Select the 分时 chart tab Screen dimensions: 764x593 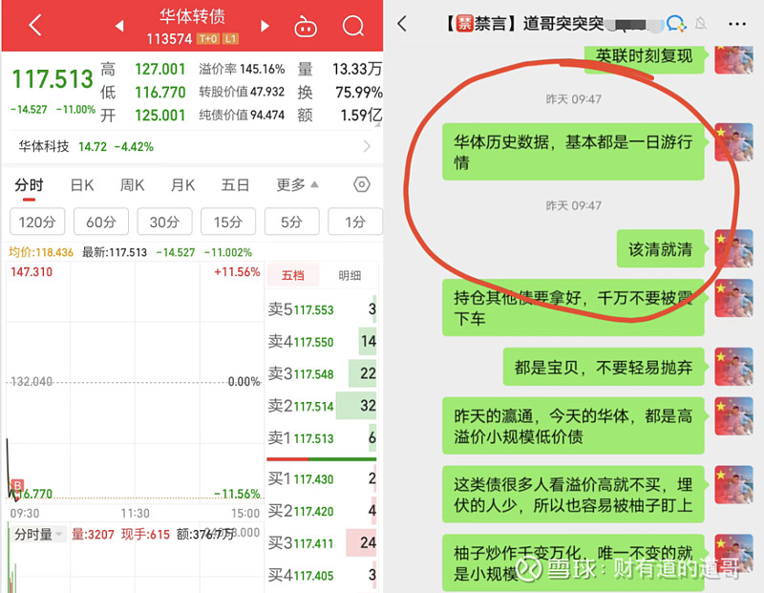pos(29,185)
